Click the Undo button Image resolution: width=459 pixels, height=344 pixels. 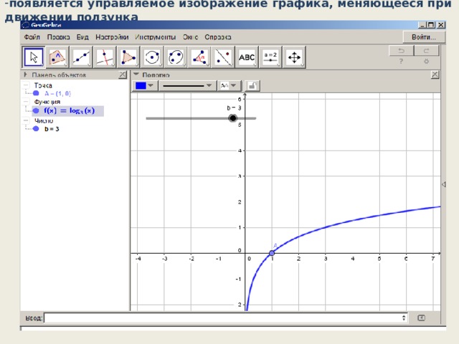point(401,51)
